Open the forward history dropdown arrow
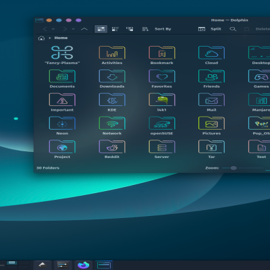Image resolution: width=270 pixels, height=270 pixels. coord(73,29)
